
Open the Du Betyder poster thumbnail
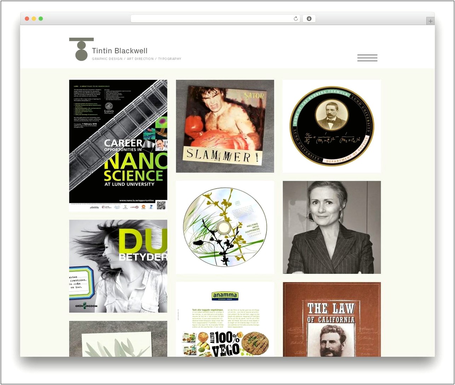pyautogui.click(x=118, y=266)
